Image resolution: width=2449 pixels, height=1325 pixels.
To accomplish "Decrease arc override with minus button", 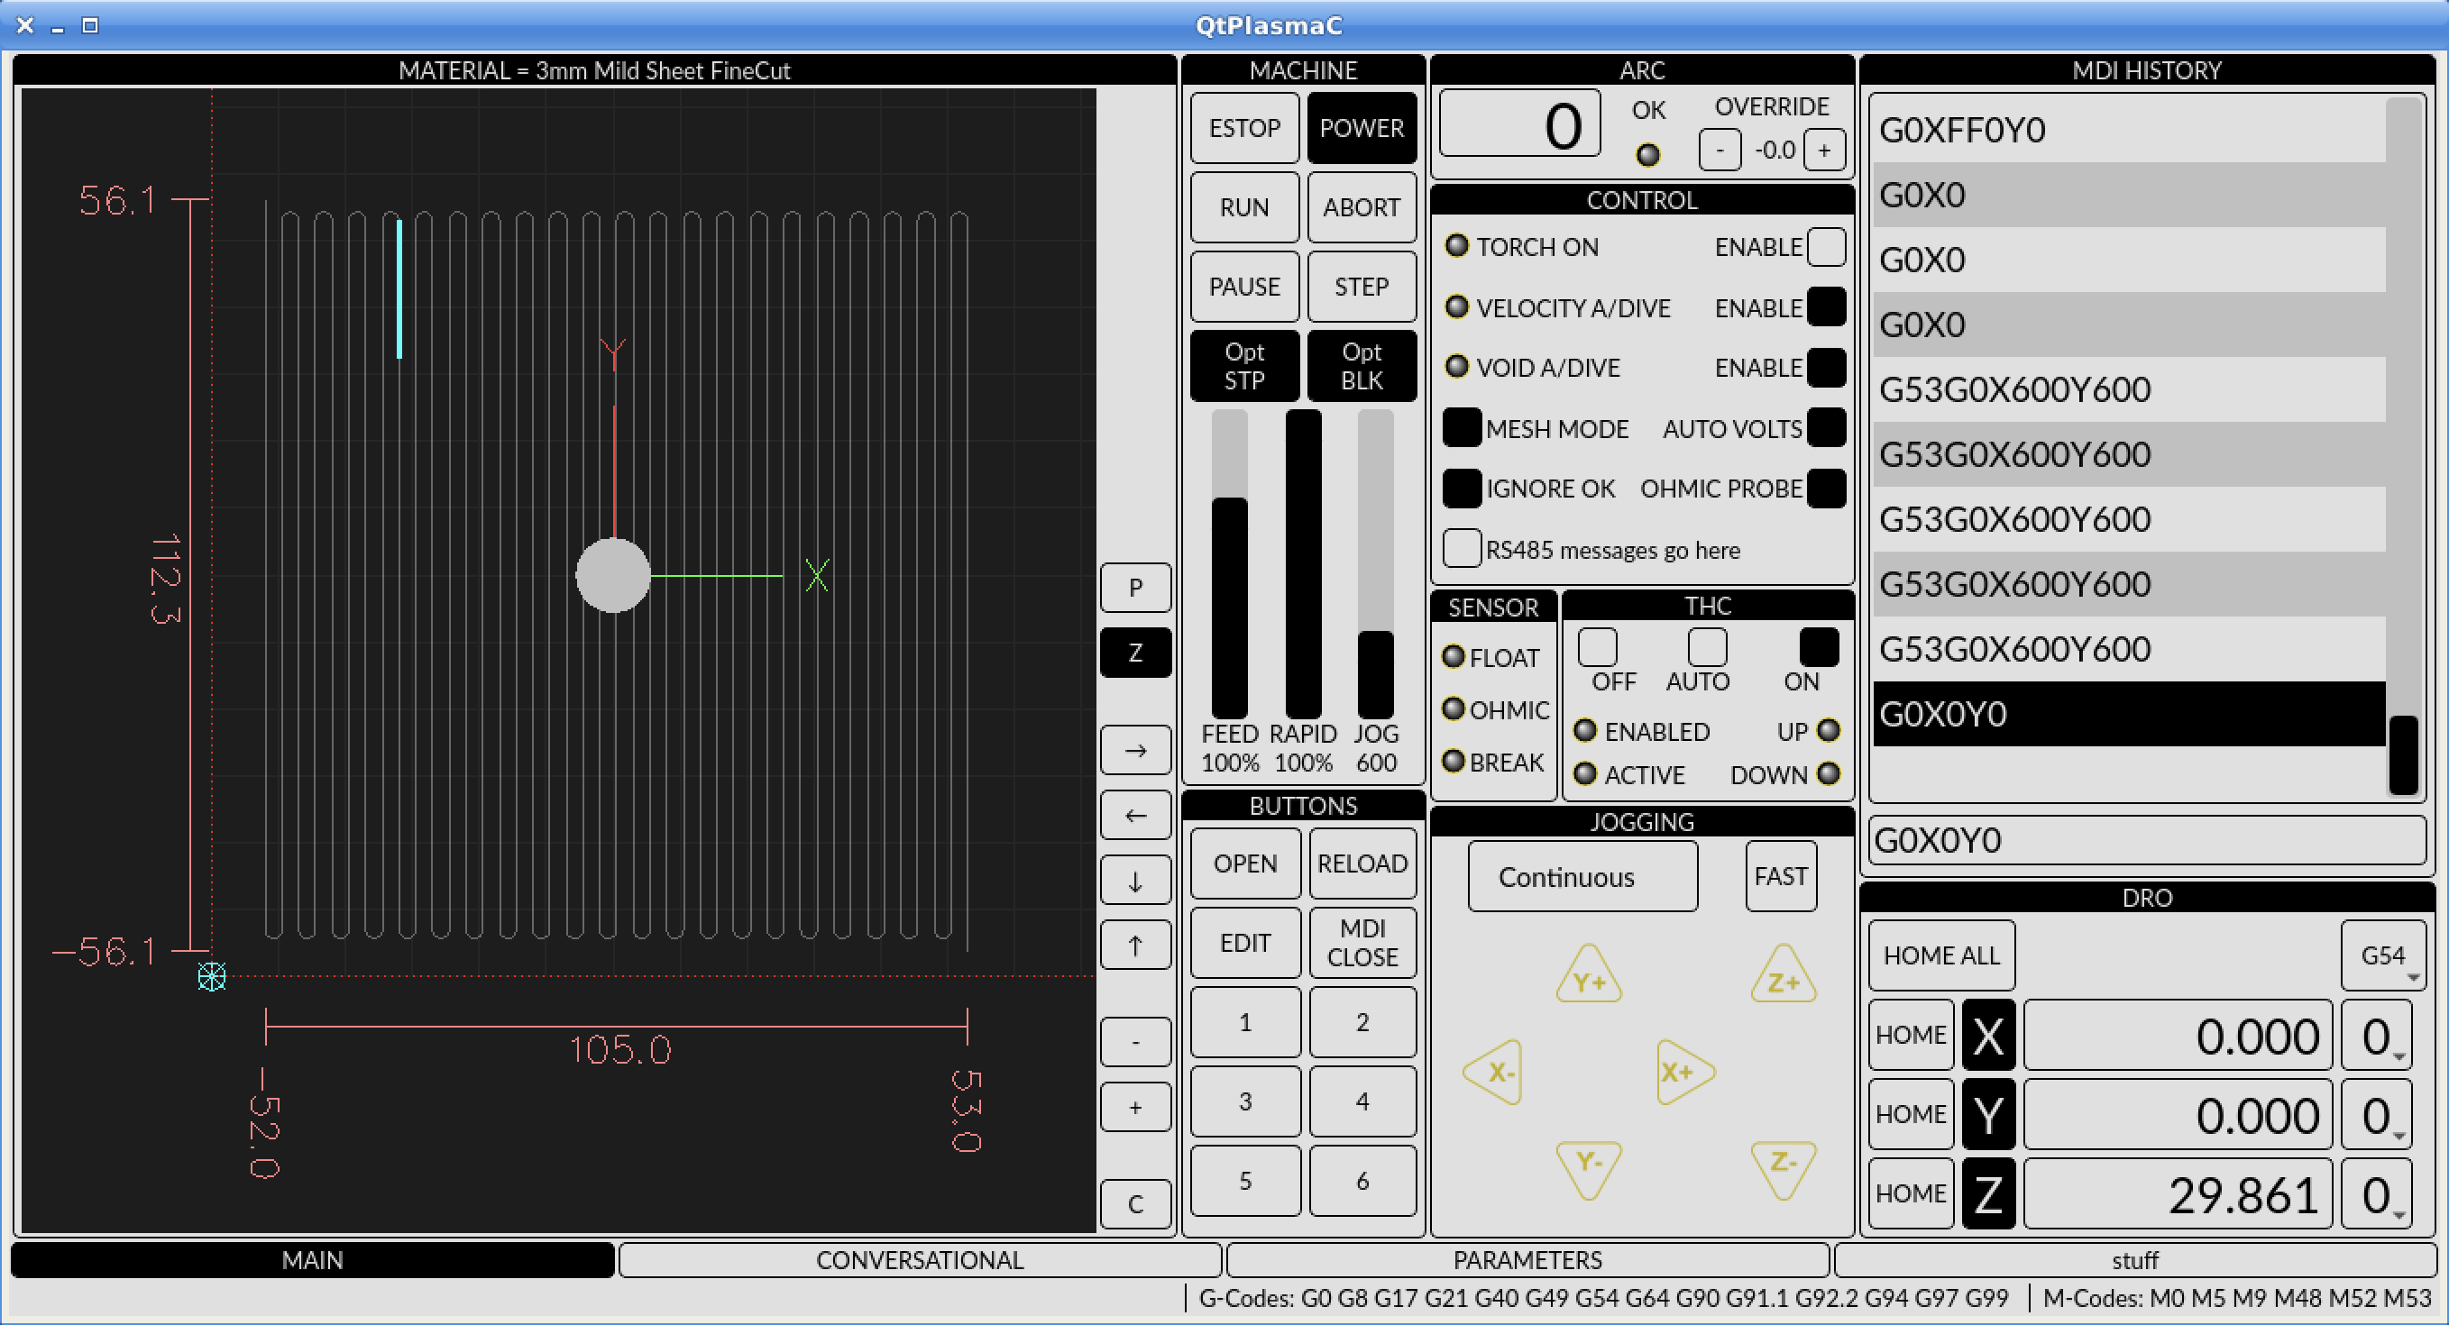I will tap(1719, 151).
